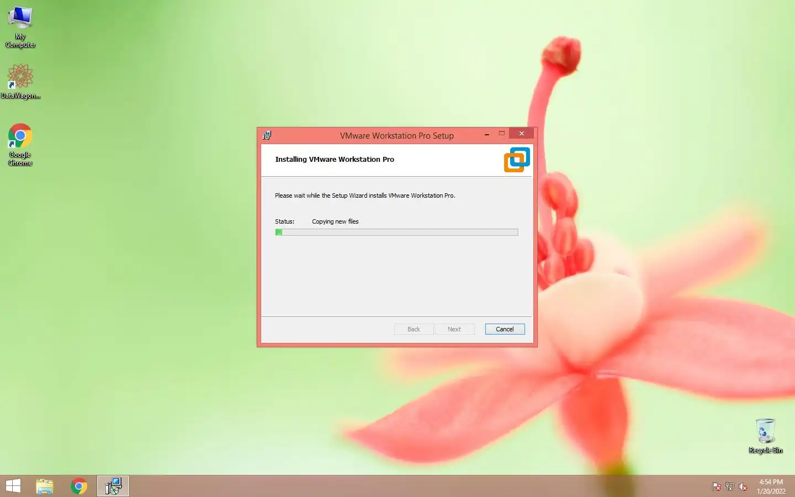Click the 'Copying new files' status text
Screen dimensions: 795x497
click(335, 221)
